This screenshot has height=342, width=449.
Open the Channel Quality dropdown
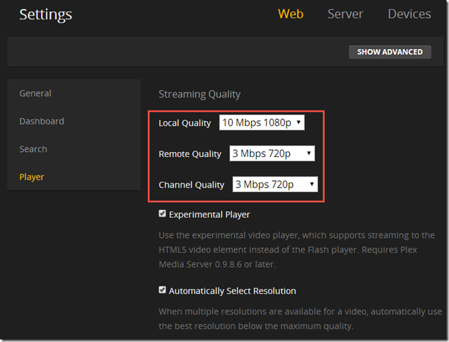click(x=275, y=184)
